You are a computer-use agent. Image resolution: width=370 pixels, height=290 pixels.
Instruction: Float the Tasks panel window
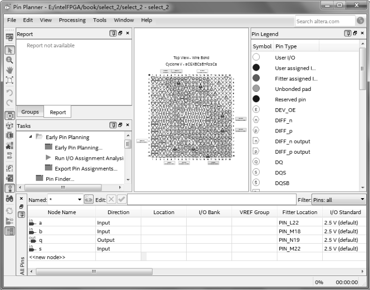[x=120, y=125]
